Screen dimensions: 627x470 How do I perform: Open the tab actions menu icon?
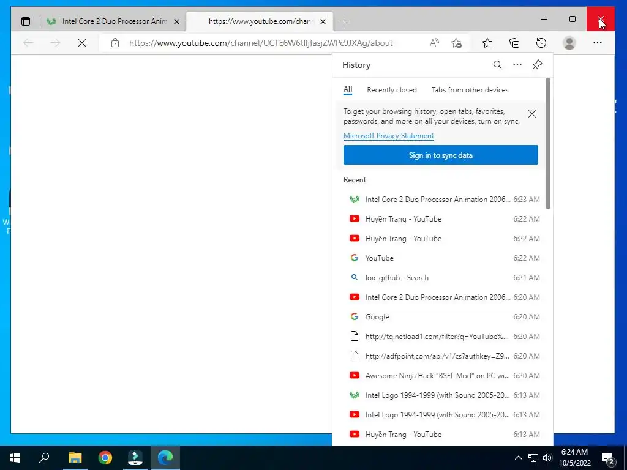26,21
